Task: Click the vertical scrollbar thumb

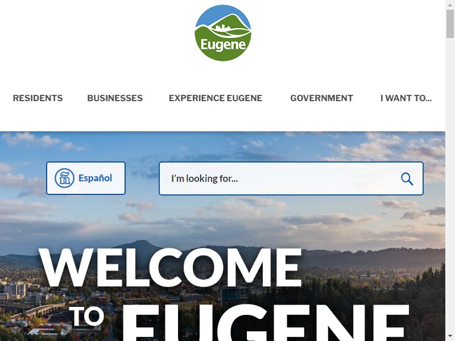Action: tap(450, 23)
